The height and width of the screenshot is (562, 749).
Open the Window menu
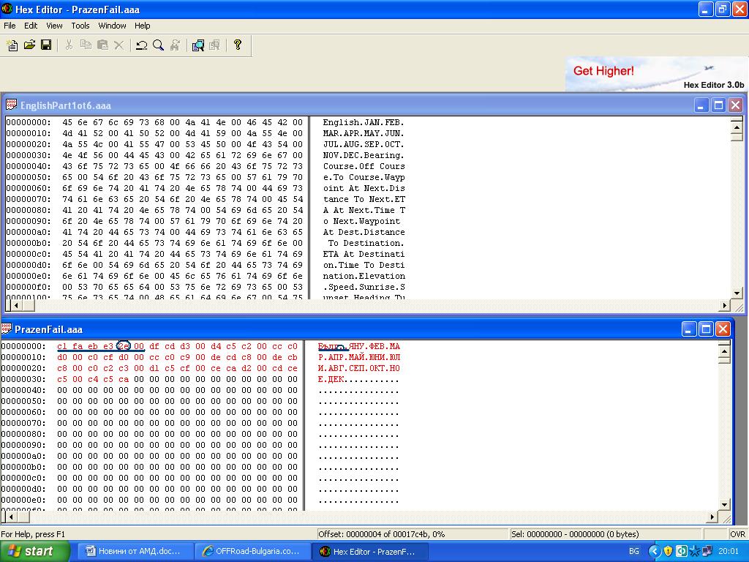coord(112,26)
